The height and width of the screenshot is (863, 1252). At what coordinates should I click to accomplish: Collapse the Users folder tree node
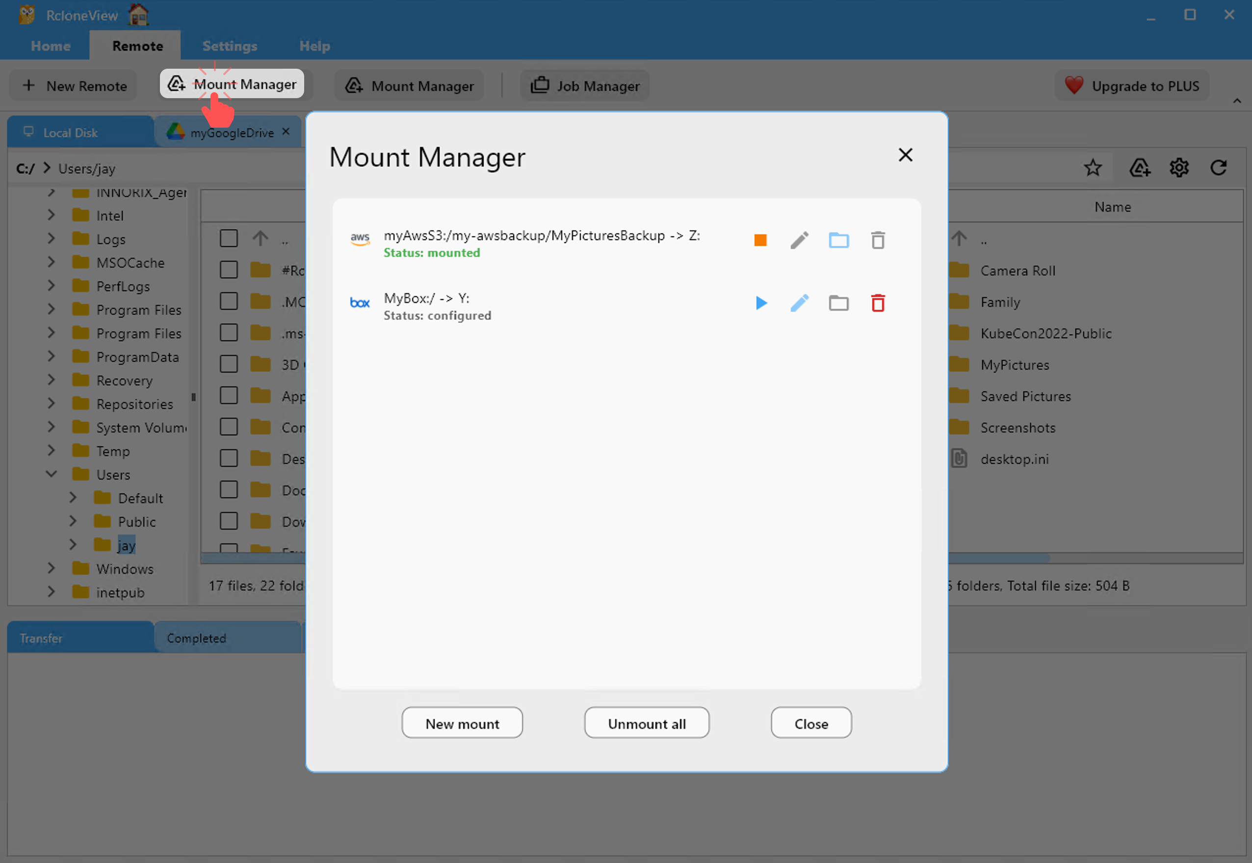tap(52, 474)
